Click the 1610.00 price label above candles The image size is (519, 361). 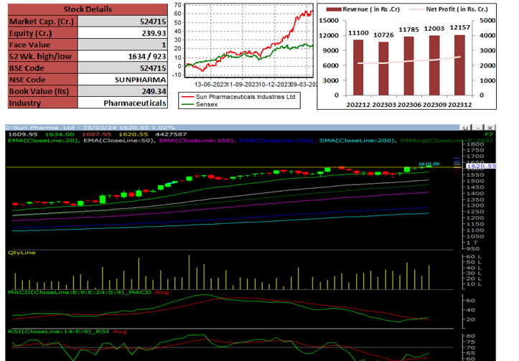click(x=429, y=164)
